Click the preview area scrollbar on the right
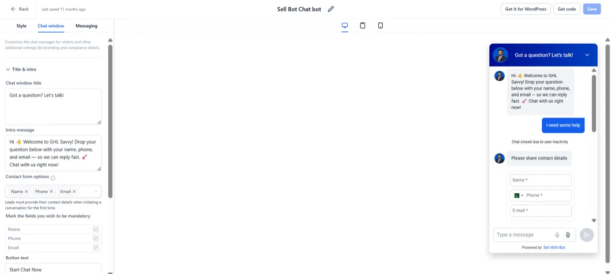Viewport: 611px width, 274px height. [607, 153]
